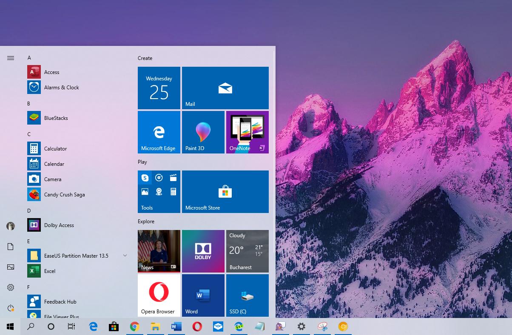Screen dimensions: 512x335
Task: Click the letter C header in app list
Action: pos(29,134)
